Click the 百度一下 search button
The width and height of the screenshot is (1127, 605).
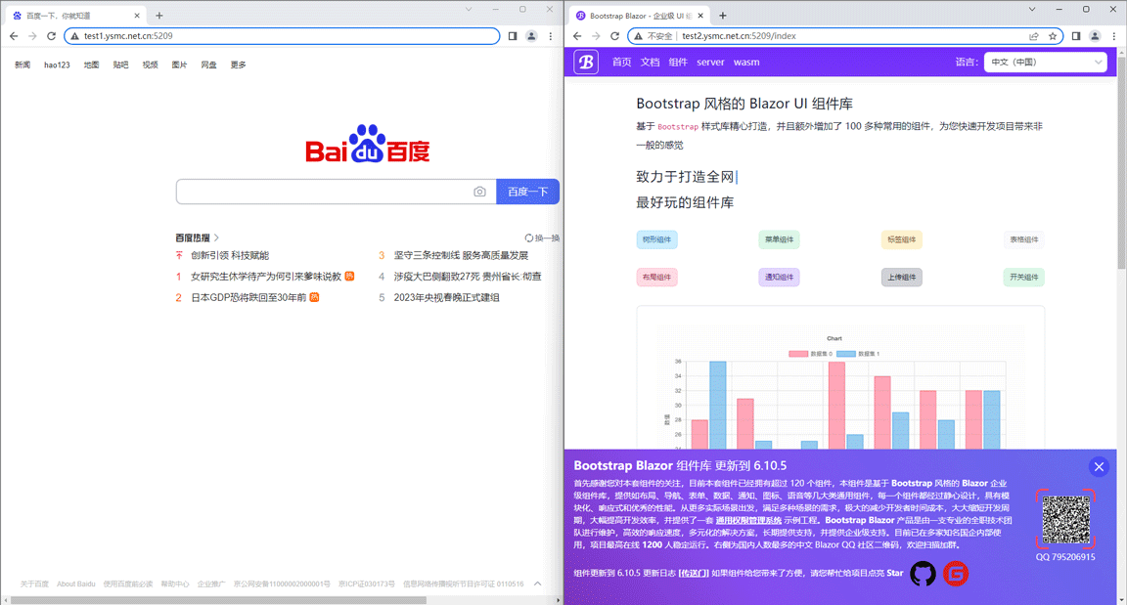point(527,192)
